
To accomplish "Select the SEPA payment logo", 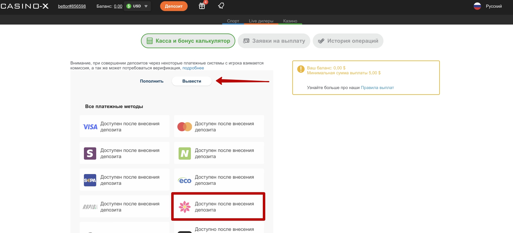I will coord(90,180).
